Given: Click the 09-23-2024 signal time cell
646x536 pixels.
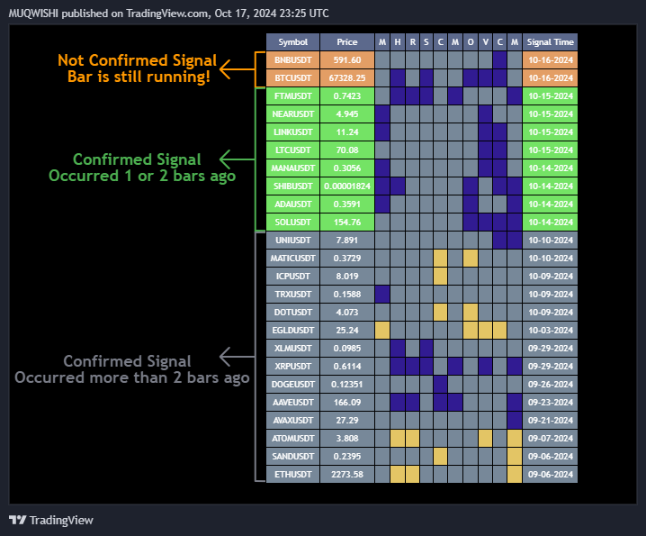Looking at the screenshot, I should click(550, 403).
